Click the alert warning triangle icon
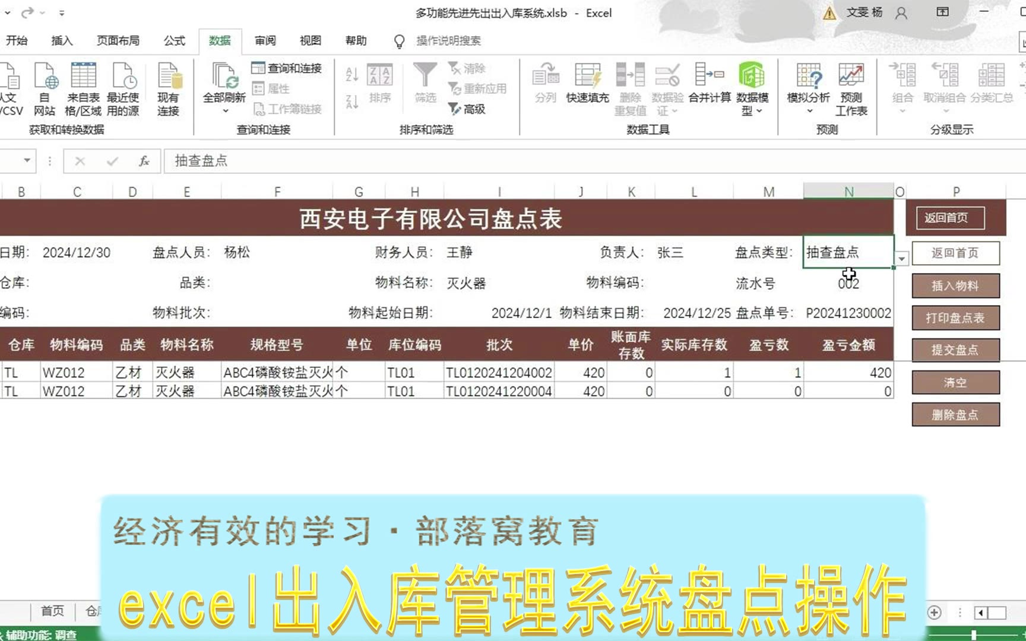 (x=829, y=13)
